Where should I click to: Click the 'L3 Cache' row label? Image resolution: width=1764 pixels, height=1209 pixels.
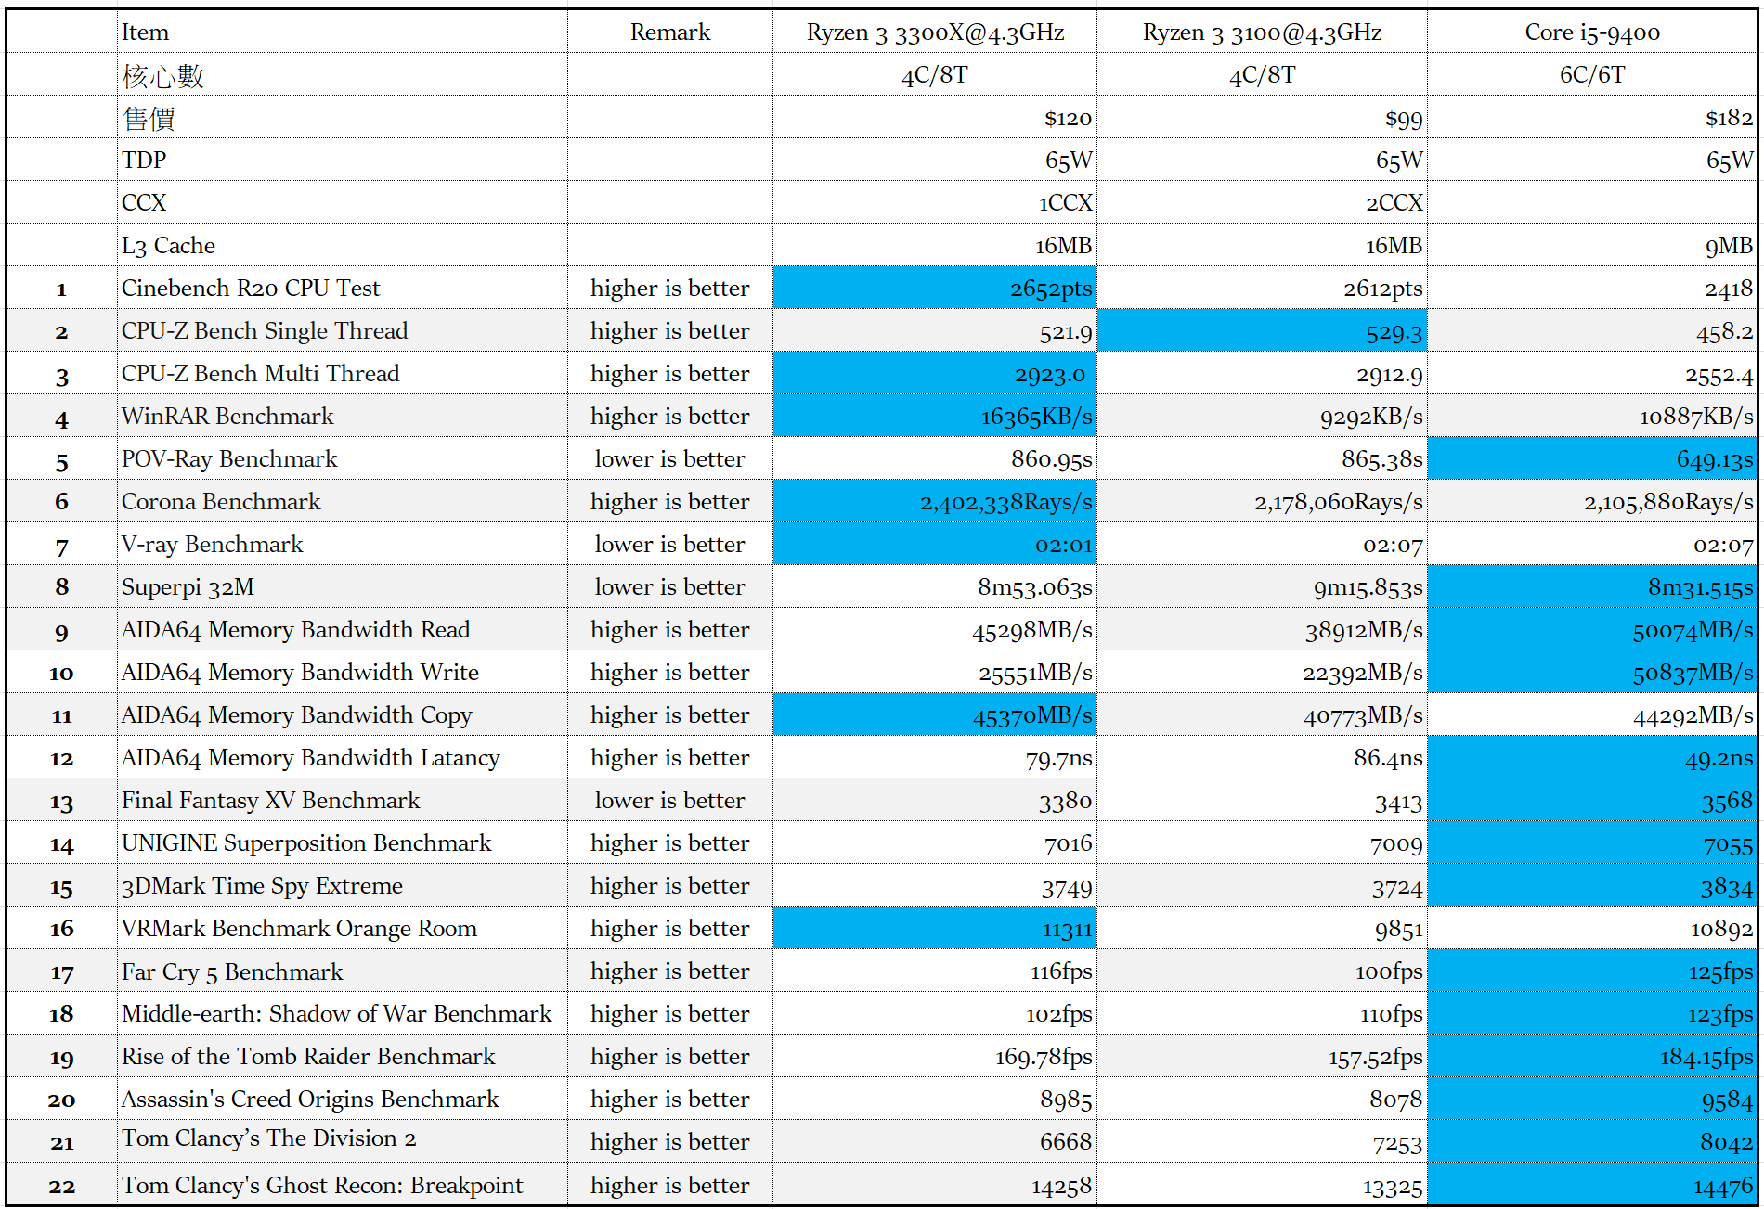pyautogui.click(x=343, y=245)
